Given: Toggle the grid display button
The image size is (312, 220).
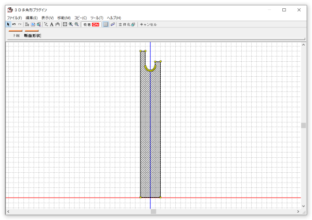Looking at the screenshot, I should pyautogui.click(x=106, y=24).
